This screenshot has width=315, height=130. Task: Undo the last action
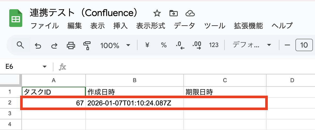[x=38, y=46]
